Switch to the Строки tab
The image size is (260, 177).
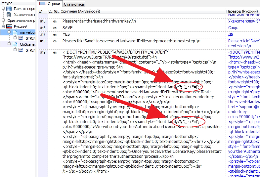tap(50, 4)
